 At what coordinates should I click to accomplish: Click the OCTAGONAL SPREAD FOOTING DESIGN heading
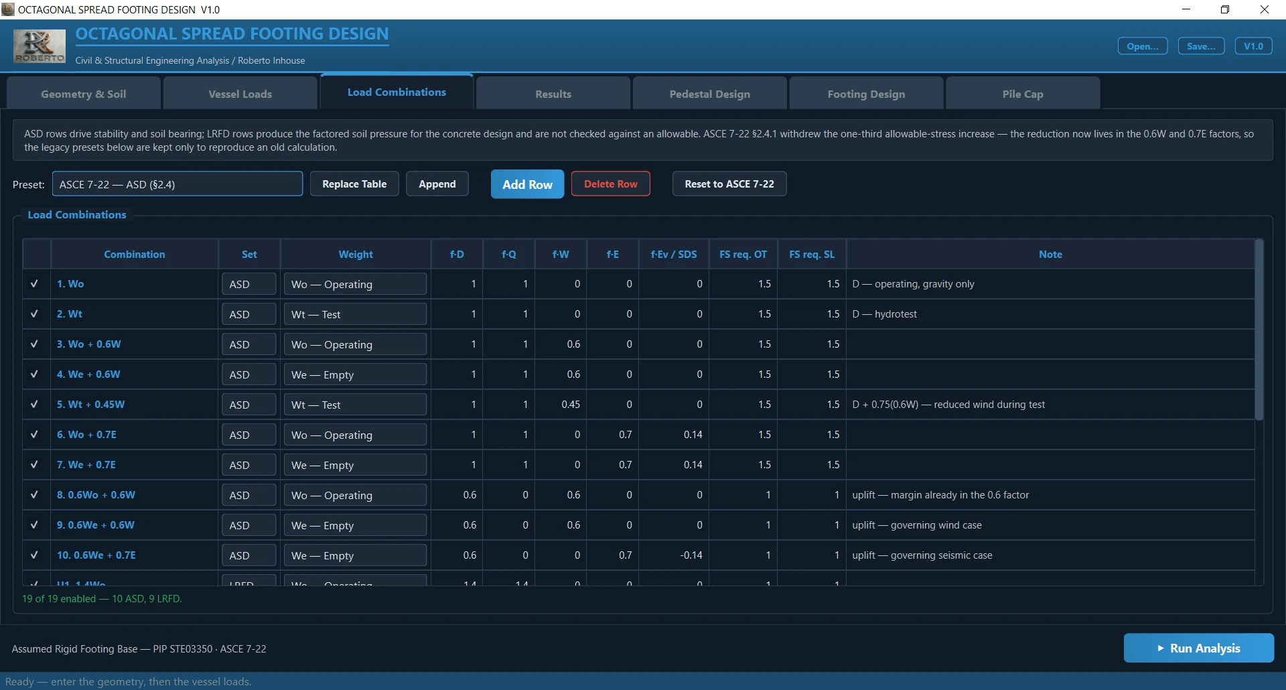point(232,34)
